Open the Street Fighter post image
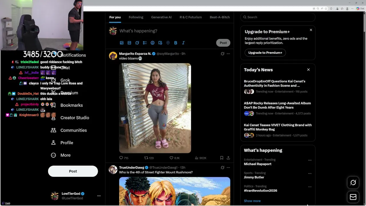Screen dimensions: 366x206 175,191
